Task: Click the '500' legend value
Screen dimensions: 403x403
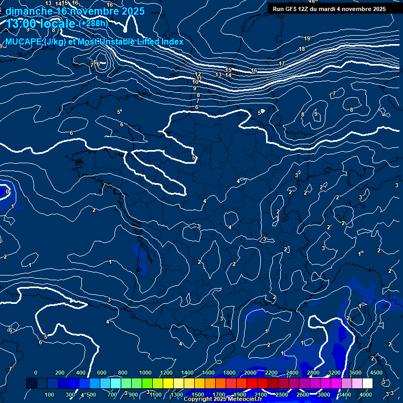Action: click(x=91, y=395)
